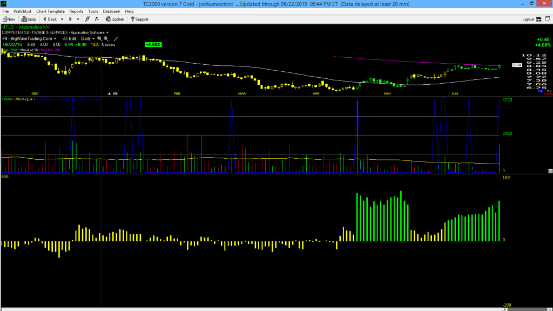This screenshot has width=553, height=311.
Task: Open the Tools menu
Action: (93, 11)
